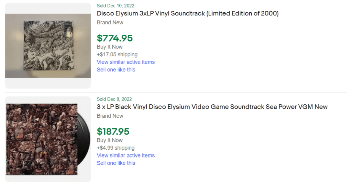Image resolution: width=352 pixels, height=185 pixels.
Task: Click the 'Sold Dec 8, 2022' date label
Action: (x=114, y=99)
